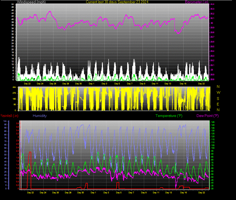
Task: Click the W compass direction label
Action: click(218, 92)
